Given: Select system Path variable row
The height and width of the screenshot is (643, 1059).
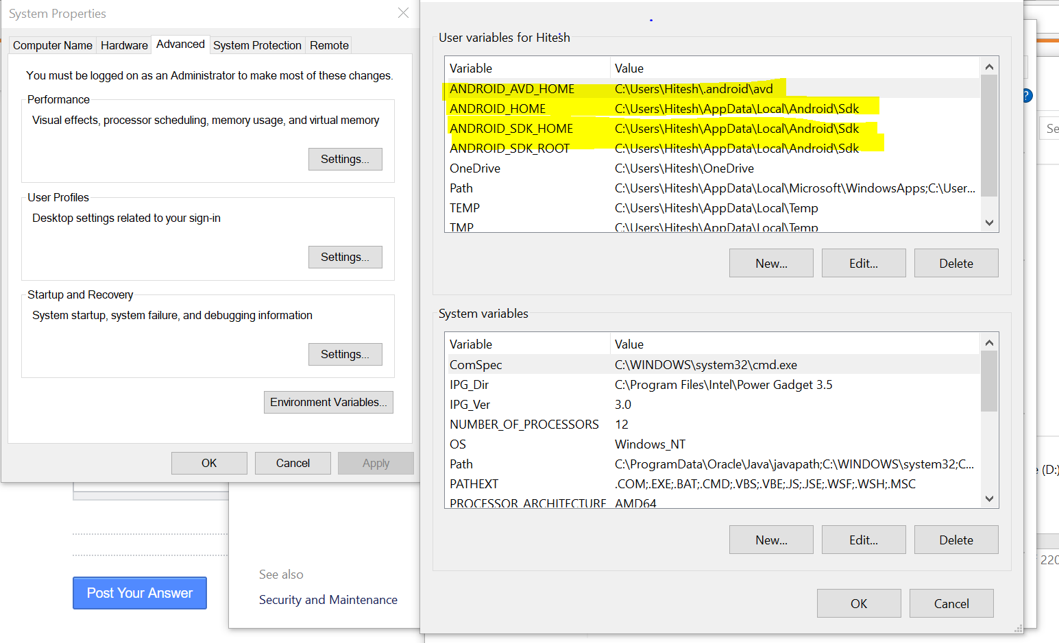Looking at the screenshot, I should point(461,464).
